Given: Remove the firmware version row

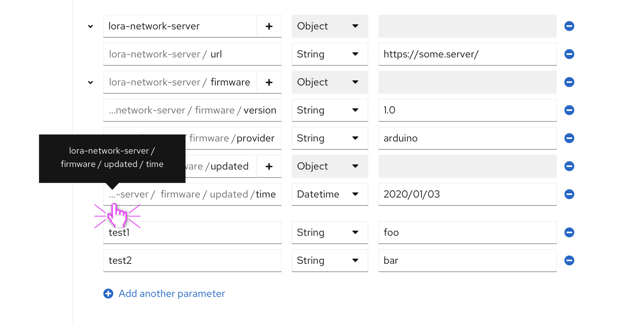Looking at the screenshot, I should pos(569,110).
